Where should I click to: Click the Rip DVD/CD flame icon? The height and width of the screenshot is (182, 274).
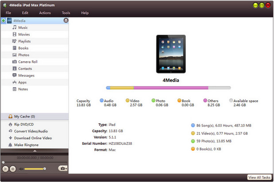(11, 124)
